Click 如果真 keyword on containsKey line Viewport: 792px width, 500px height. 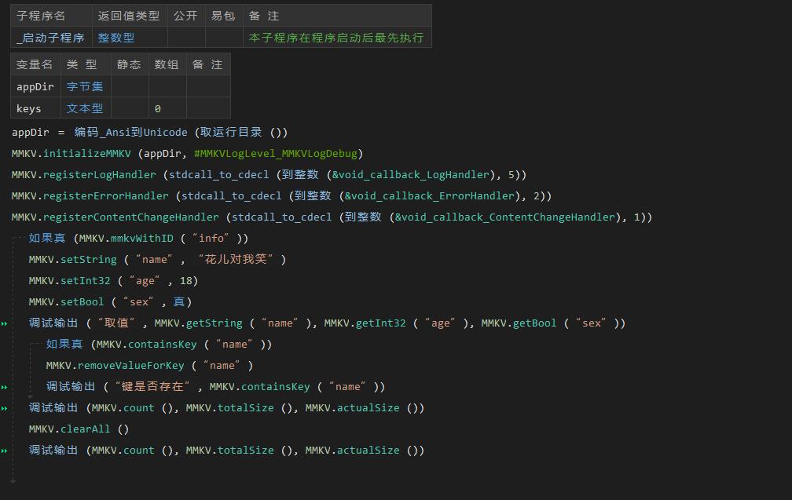[x=64, y=344]
